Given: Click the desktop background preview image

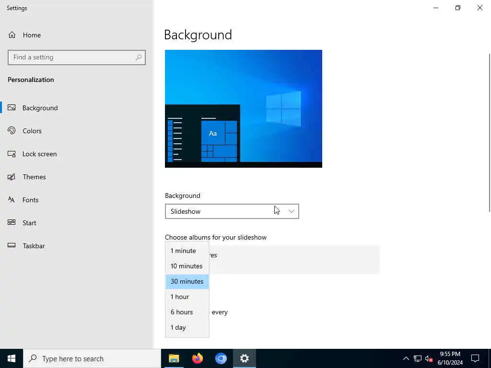Looking at the screenshot, I should (x=243, y=109).
